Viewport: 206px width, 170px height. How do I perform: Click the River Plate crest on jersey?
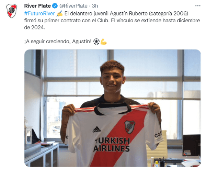(130, 127)
